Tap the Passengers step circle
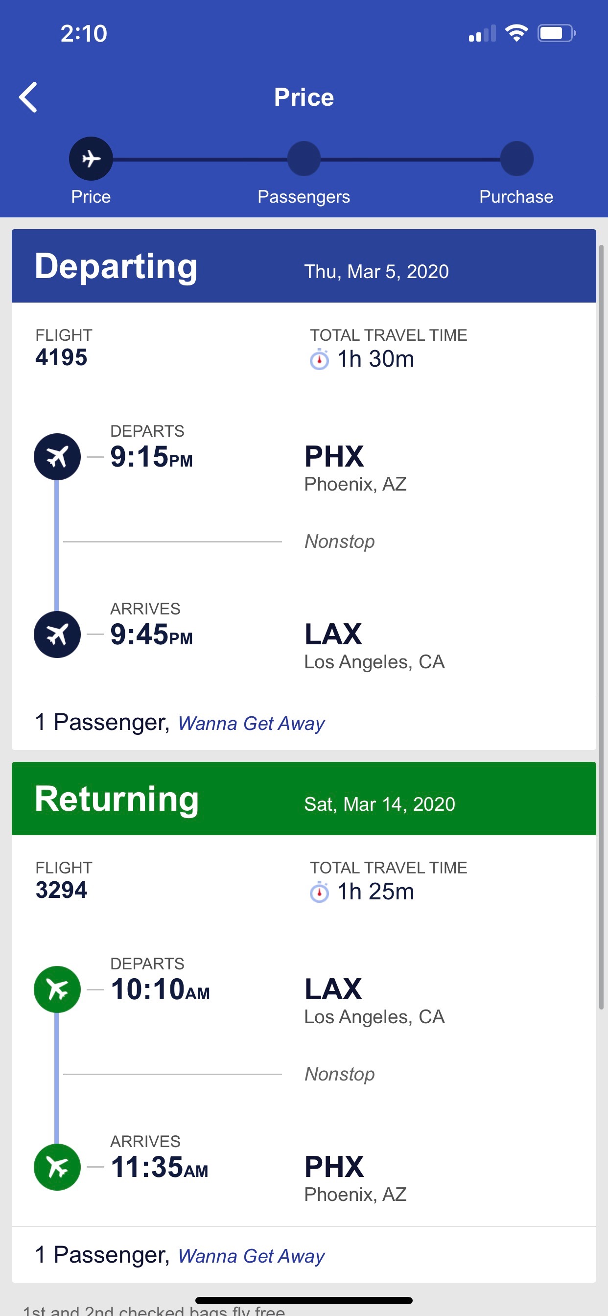 point(304,159)
